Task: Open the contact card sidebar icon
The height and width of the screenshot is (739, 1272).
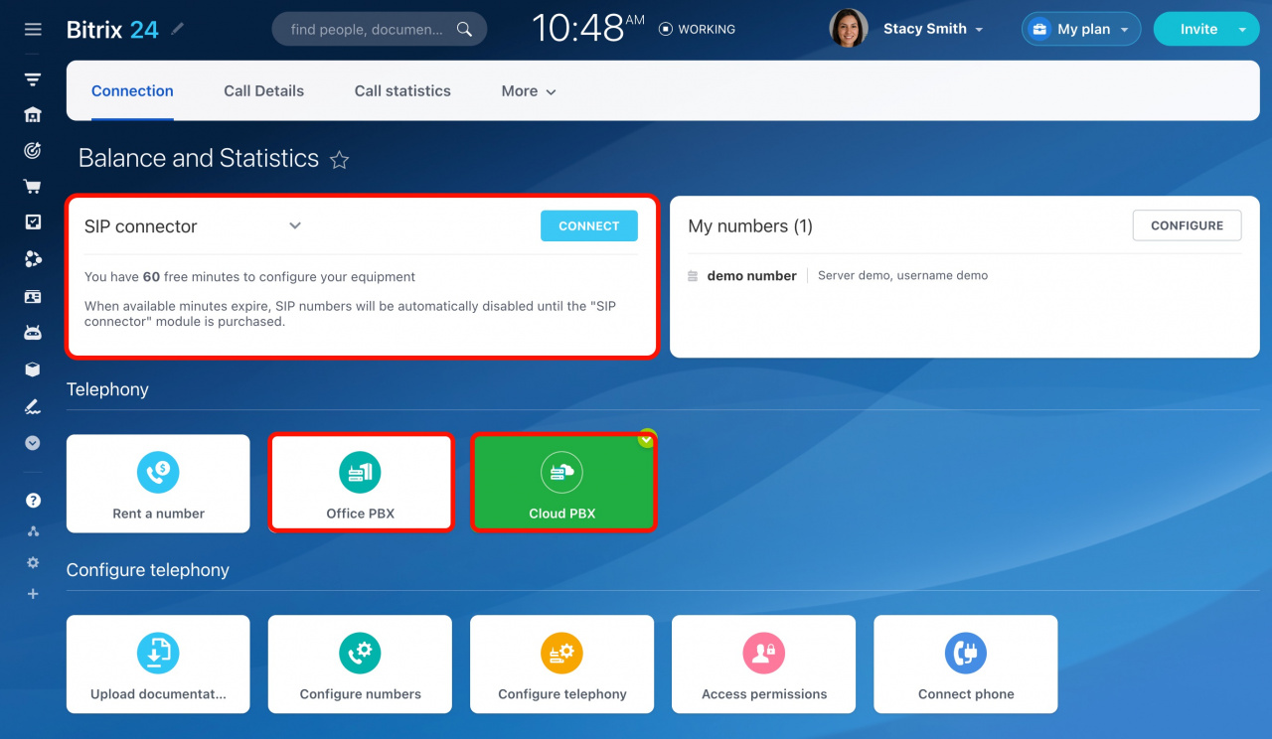Action: click(32, 296)
